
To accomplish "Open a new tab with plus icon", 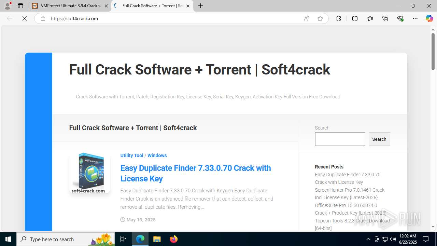I will point(200,6).
